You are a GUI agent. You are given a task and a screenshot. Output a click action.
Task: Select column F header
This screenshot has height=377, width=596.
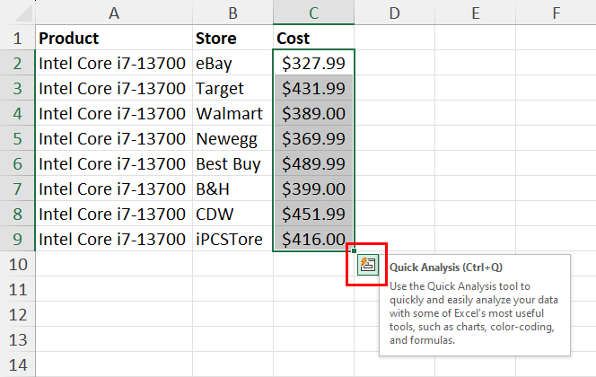pos(556,13)
